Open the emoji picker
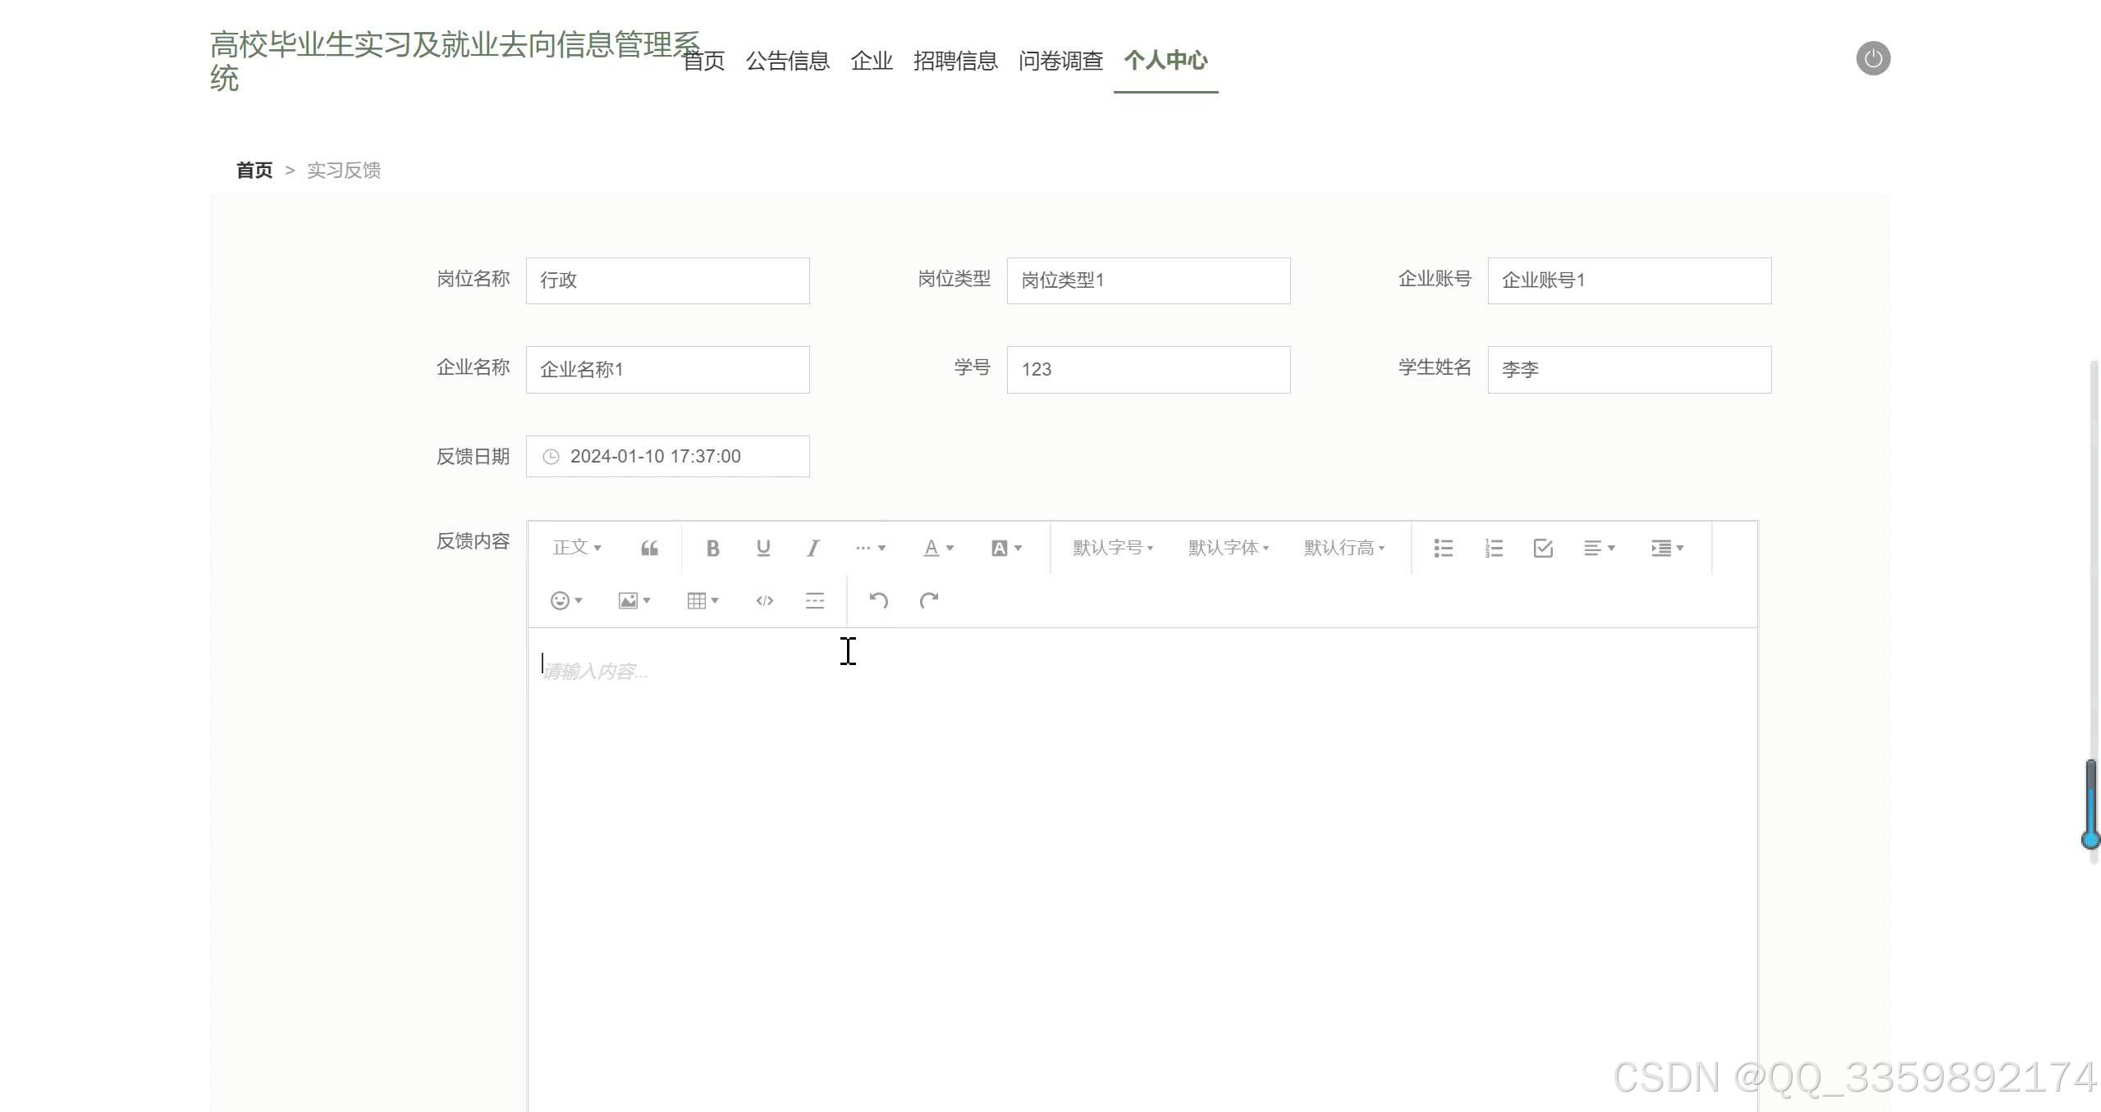The height and width of the screenshot is (1112, 2101). tap(566, 600)
